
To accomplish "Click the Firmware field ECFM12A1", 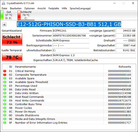I will coord(71,31).
